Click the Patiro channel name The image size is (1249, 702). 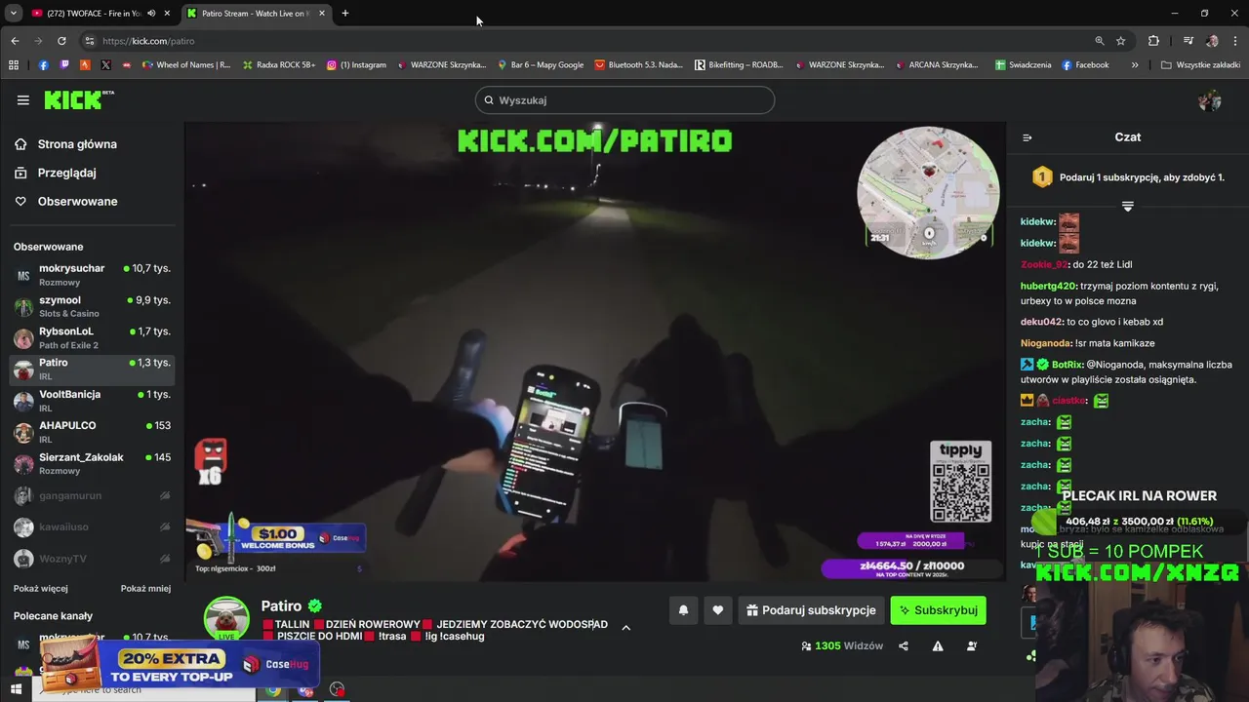(281, 605)
